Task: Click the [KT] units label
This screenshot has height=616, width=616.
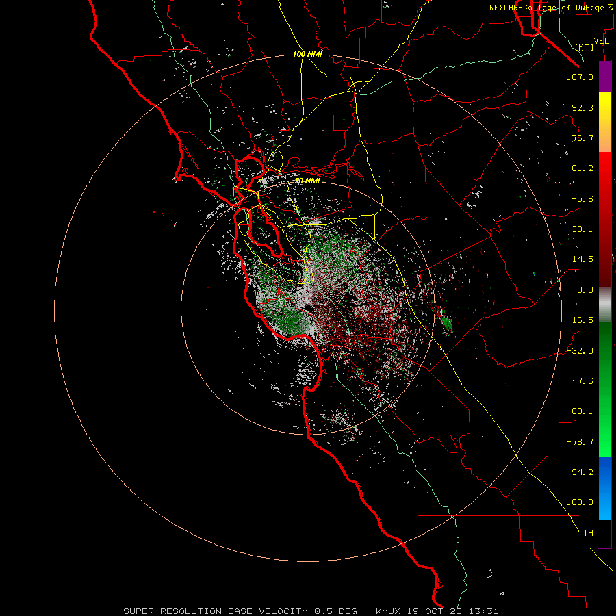Action: pos(585,47)
